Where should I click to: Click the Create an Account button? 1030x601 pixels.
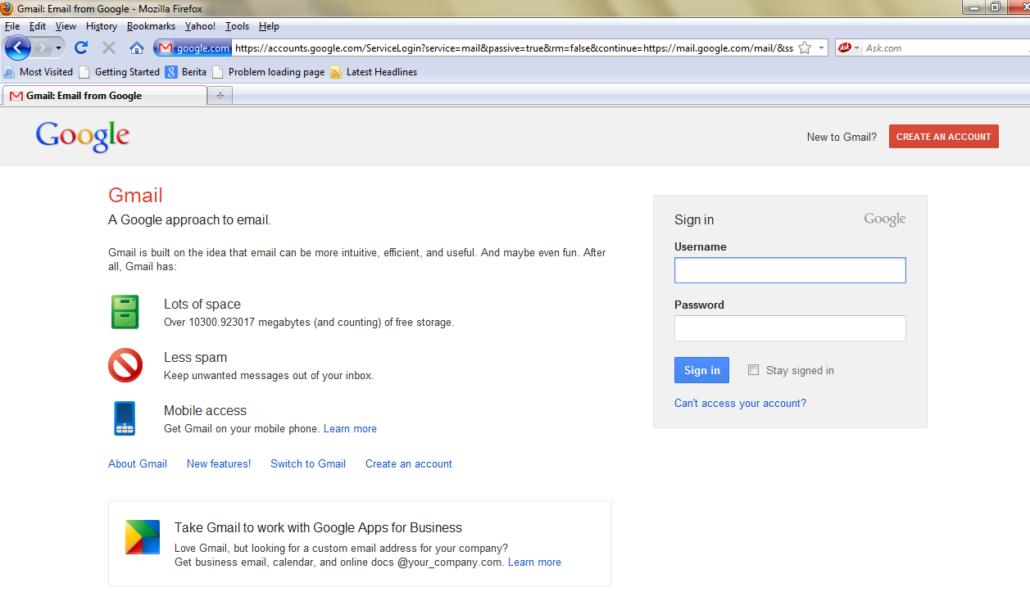pos(943,137)
